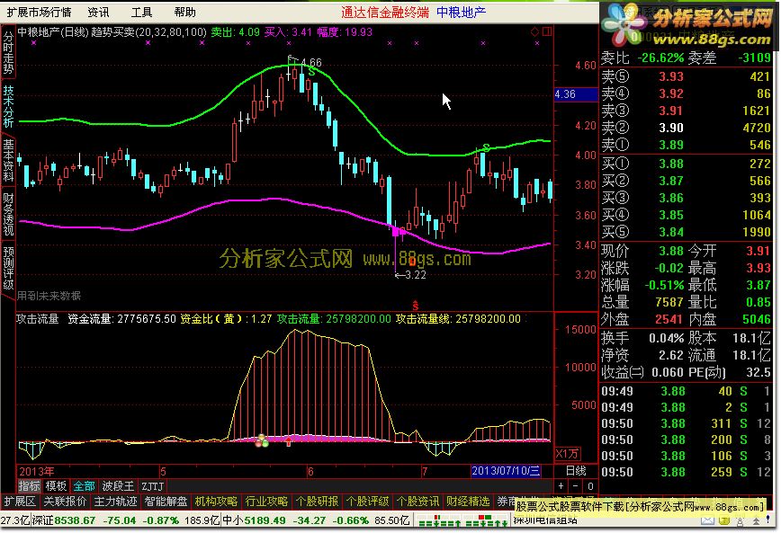
Task: Select the 全部 indicator tab
Action: [x=84, y=485]
